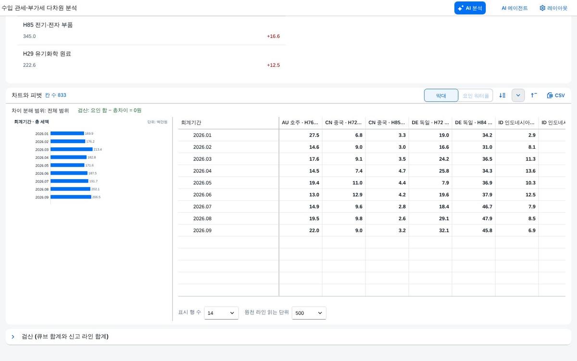Click the 2026.08 bar showing 202.1
The width and height of the screenshot is (577, 361).
(x=70, y=189)
